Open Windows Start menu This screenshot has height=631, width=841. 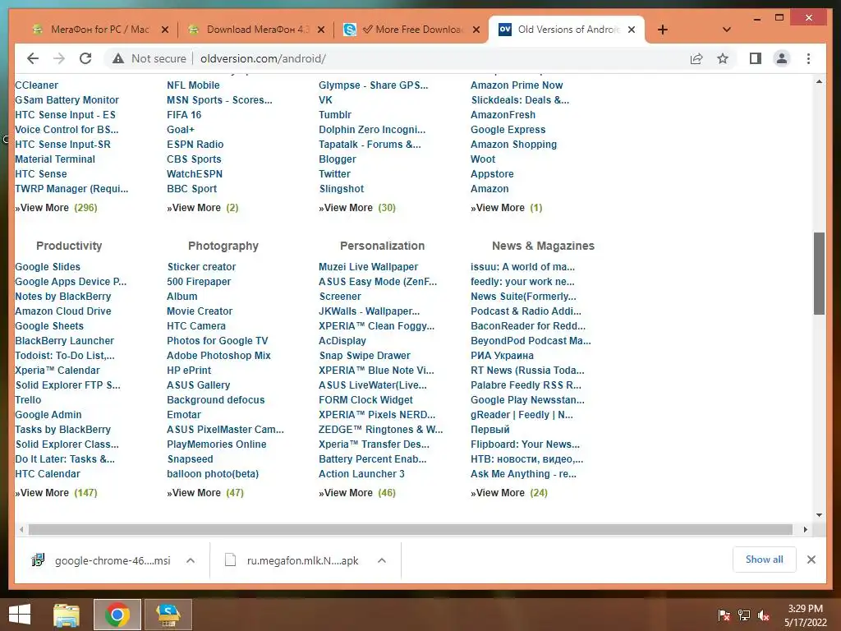point(20,615)
